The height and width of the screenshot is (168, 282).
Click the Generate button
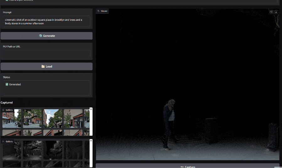pos(46,36)
